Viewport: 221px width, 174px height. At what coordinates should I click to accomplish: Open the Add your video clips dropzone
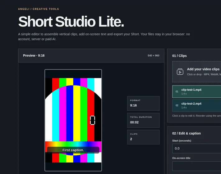197,72
